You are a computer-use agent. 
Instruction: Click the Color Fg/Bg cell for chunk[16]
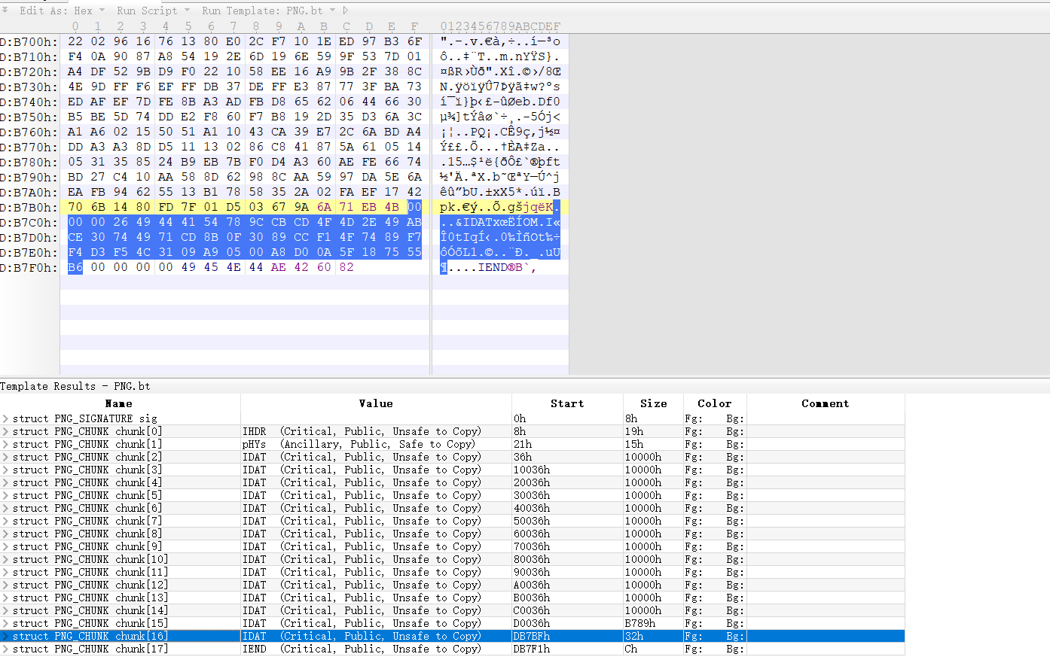tap(714, 637)
